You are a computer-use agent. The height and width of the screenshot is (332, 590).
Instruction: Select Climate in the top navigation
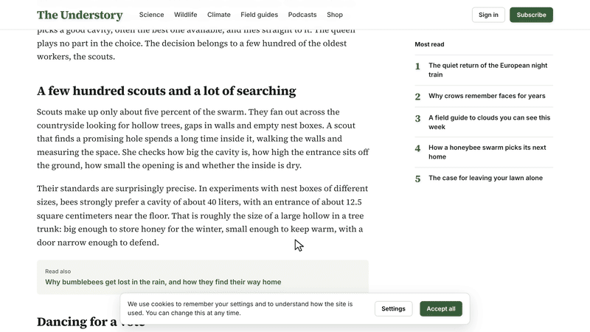click(218, 15)
